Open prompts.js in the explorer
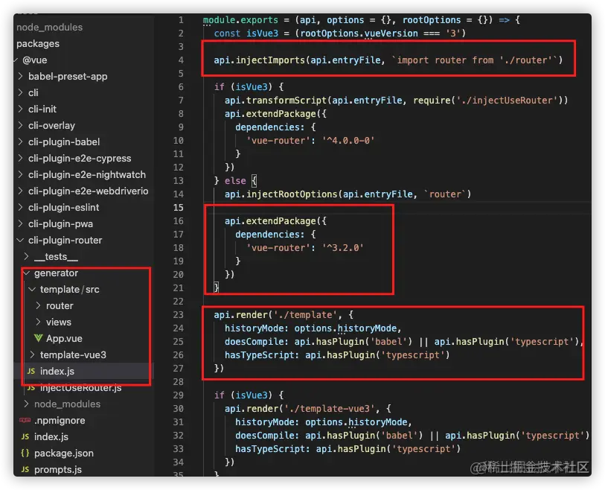This screenshot has height=490, width=605. [x=58, y=470]
